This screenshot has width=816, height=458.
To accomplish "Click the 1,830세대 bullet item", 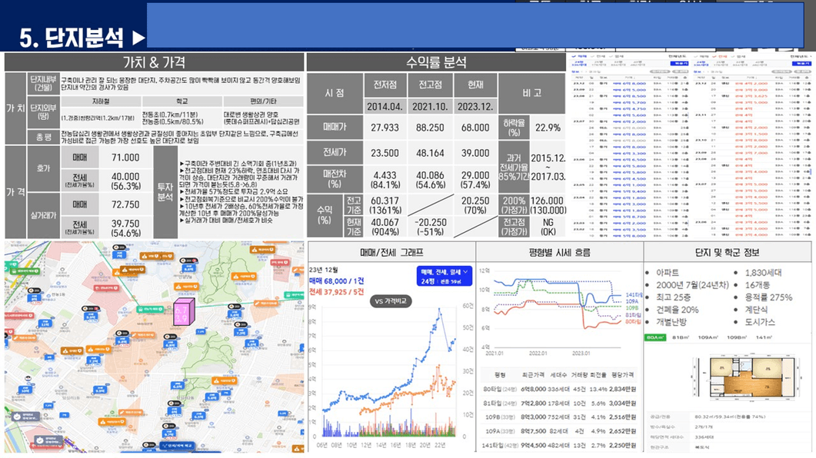I will pos(763,272).
